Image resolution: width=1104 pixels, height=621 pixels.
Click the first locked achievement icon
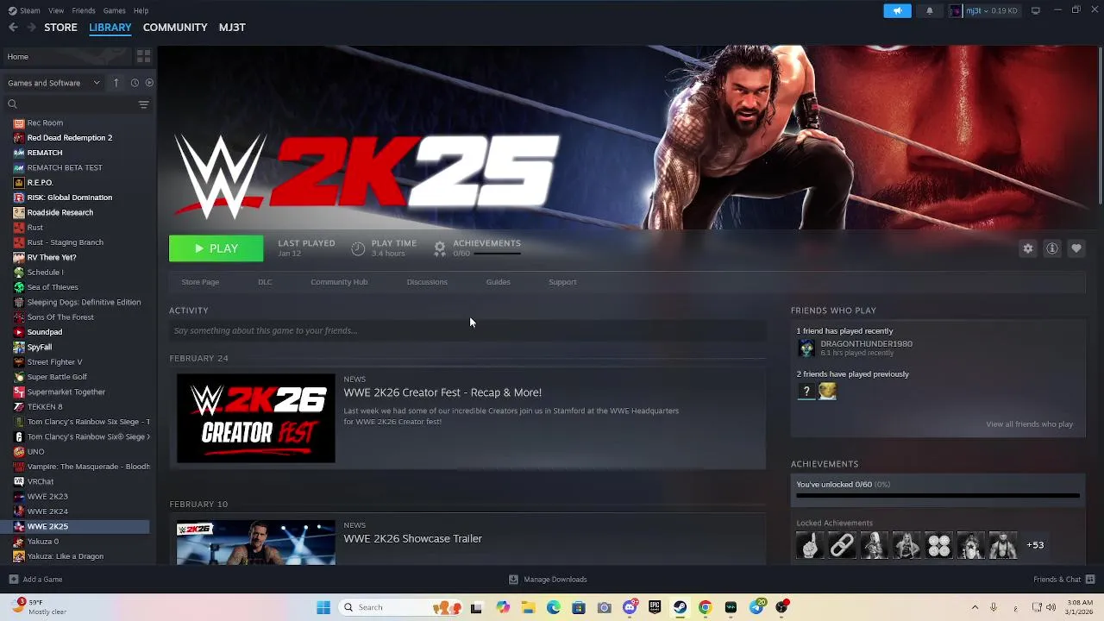[x=810, y=546]
